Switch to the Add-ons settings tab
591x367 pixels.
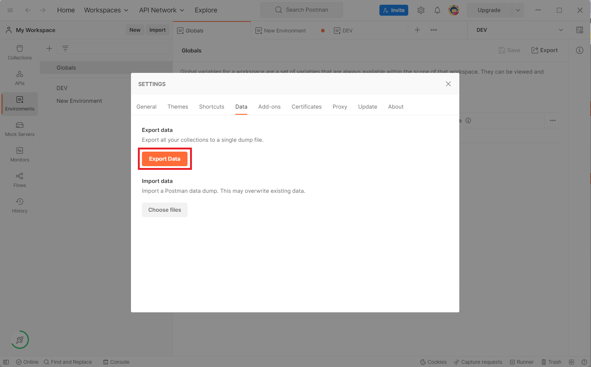(x=269, y=107)
